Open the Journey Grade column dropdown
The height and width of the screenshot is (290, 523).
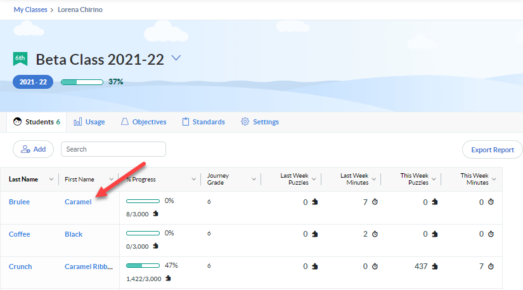pos(254,180)
